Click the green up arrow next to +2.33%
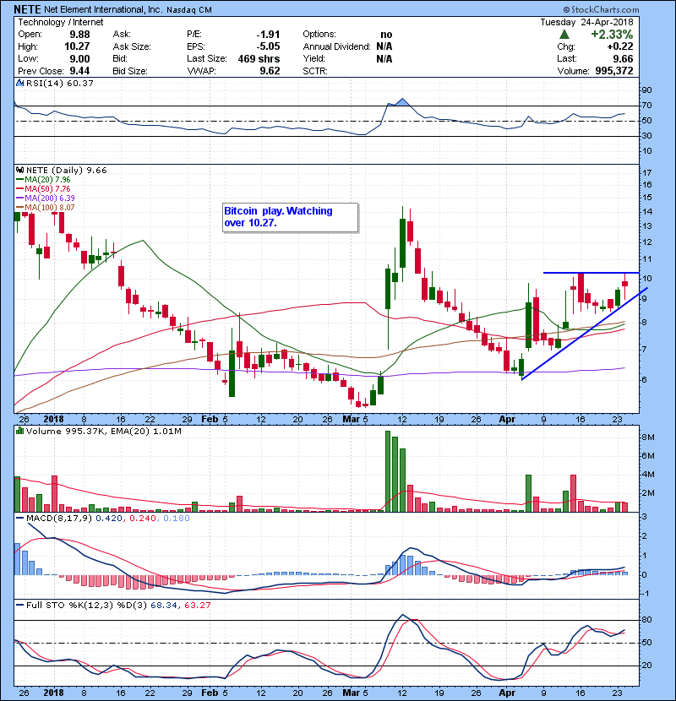The image size is (676, 701). pyautogui.click(x=564, y=35)
